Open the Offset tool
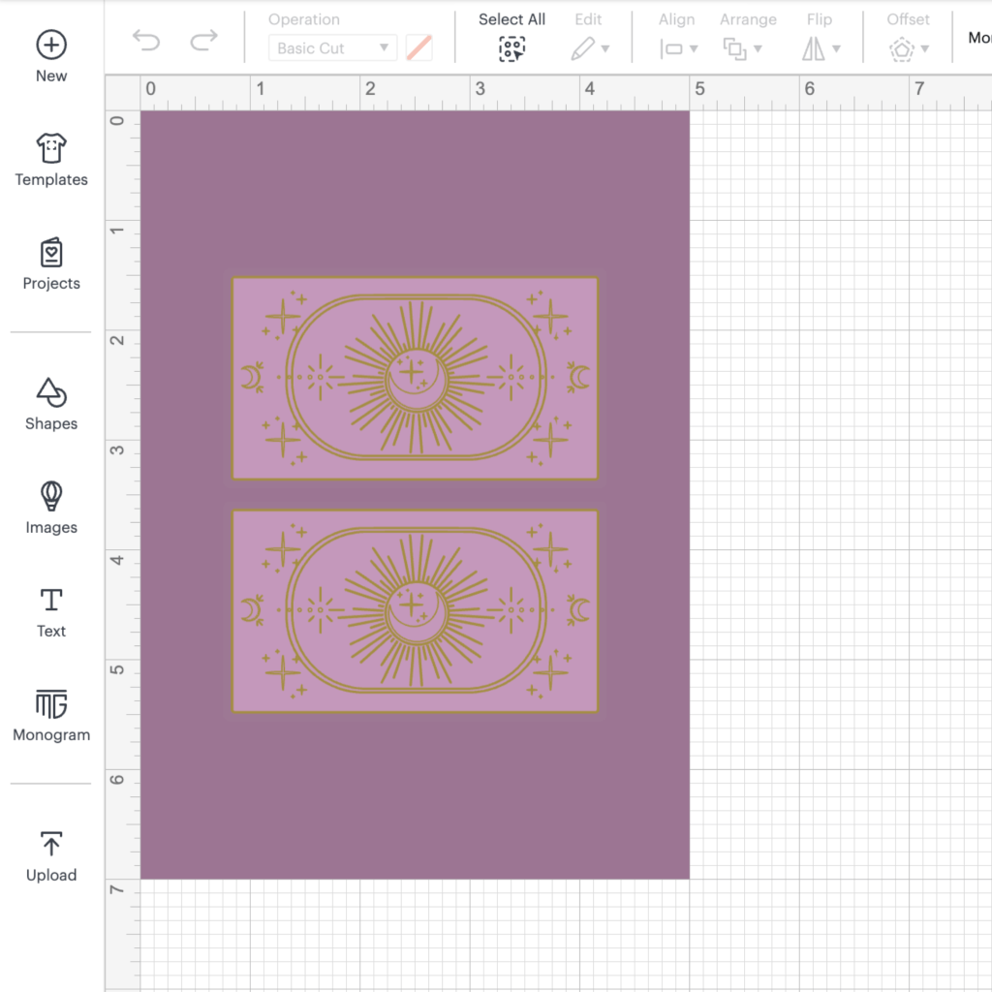Viewport: 992px width, 992px height. [x=909, y=48]
